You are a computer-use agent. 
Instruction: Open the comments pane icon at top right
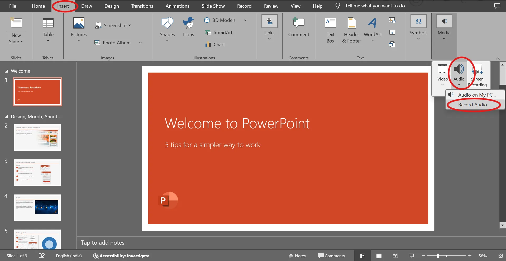(497, 6)
